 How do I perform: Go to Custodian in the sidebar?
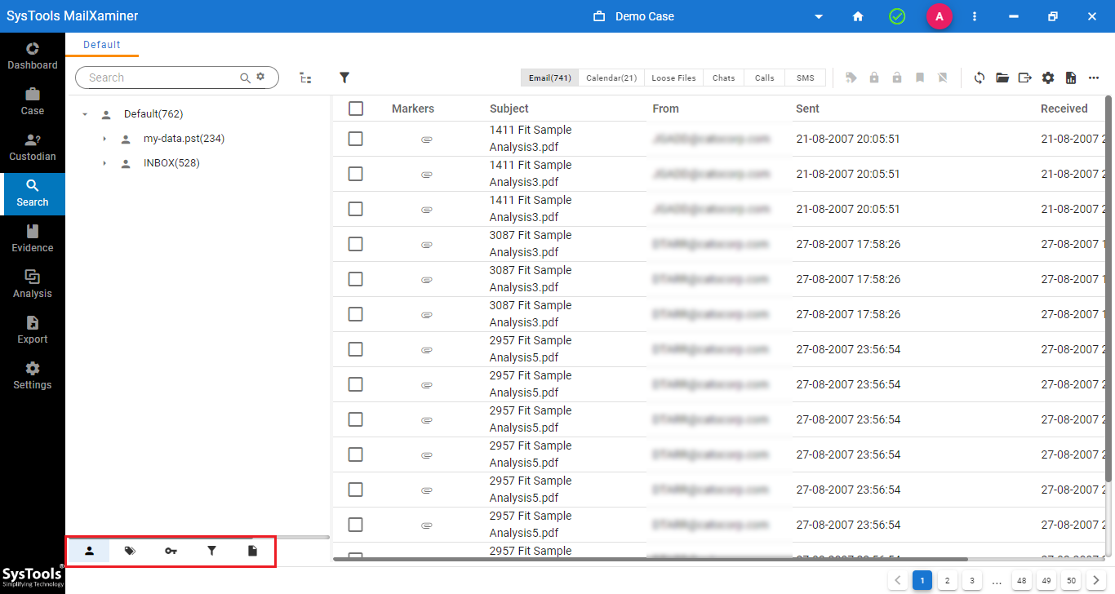[33, 147]
